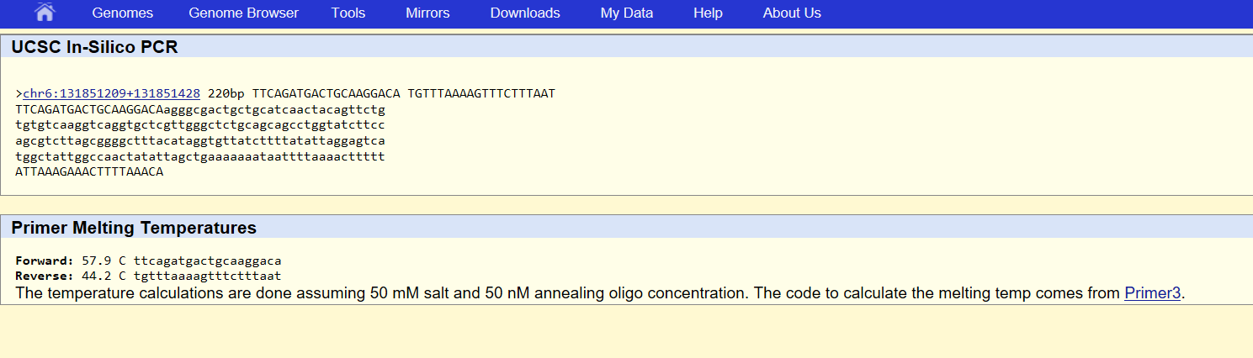1253x358 pixels.
Task: Open the Genomes menu
Action: pos(123,13)
